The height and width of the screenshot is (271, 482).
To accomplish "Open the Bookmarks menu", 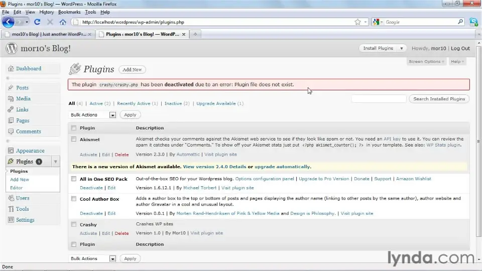I will (69, 12).
